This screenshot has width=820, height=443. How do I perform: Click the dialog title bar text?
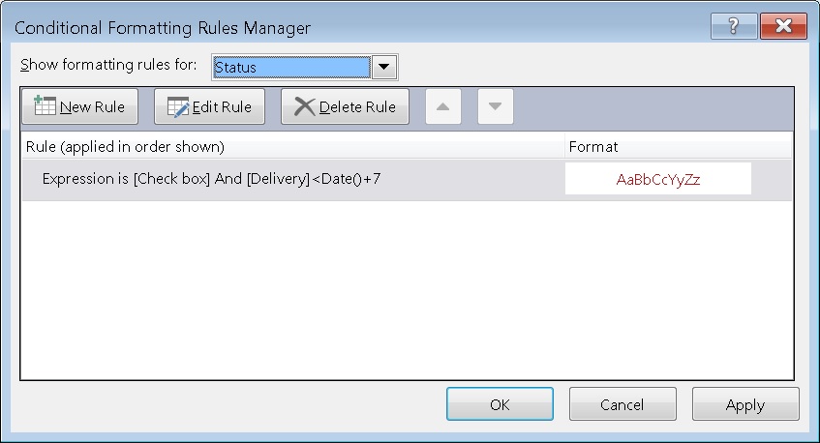162,28
